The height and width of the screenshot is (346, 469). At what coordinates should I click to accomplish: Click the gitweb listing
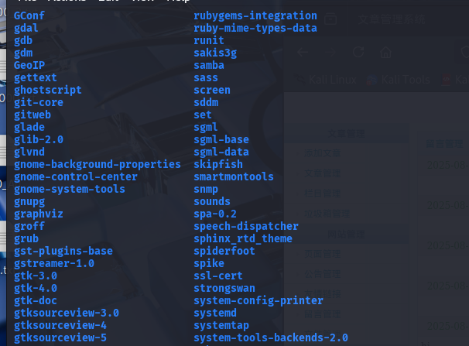click(33, 115)
